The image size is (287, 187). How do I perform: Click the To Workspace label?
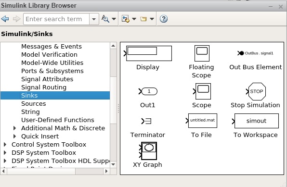click(x=256, y=135)
